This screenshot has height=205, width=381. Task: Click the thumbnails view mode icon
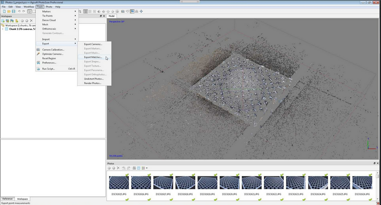143,168
